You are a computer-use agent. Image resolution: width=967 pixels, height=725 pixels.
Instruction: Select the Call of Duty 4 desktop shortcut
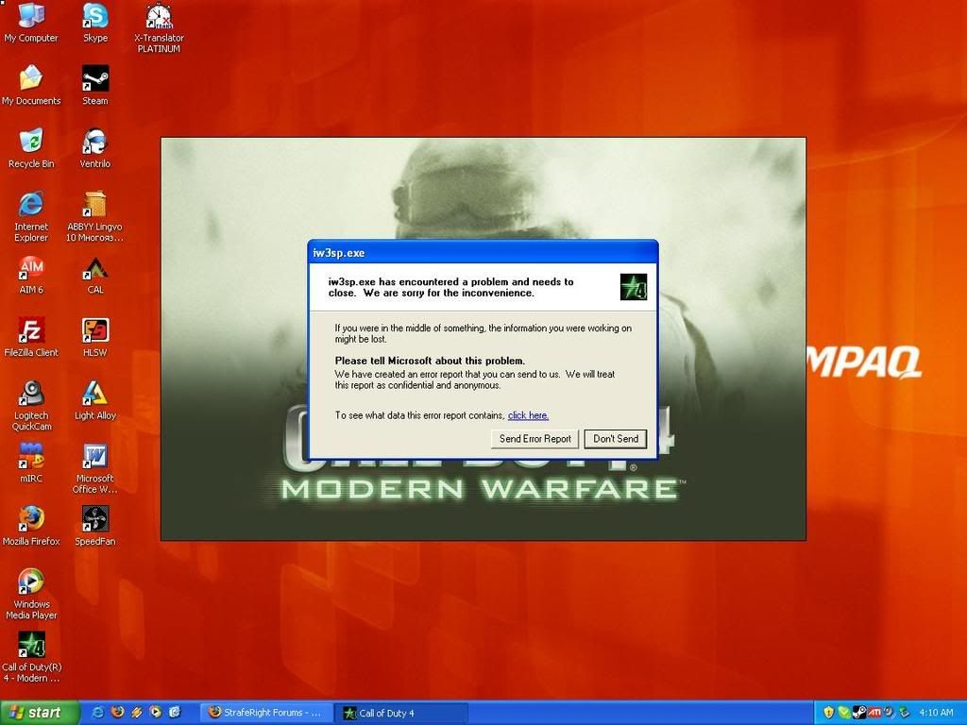[31, 657]
